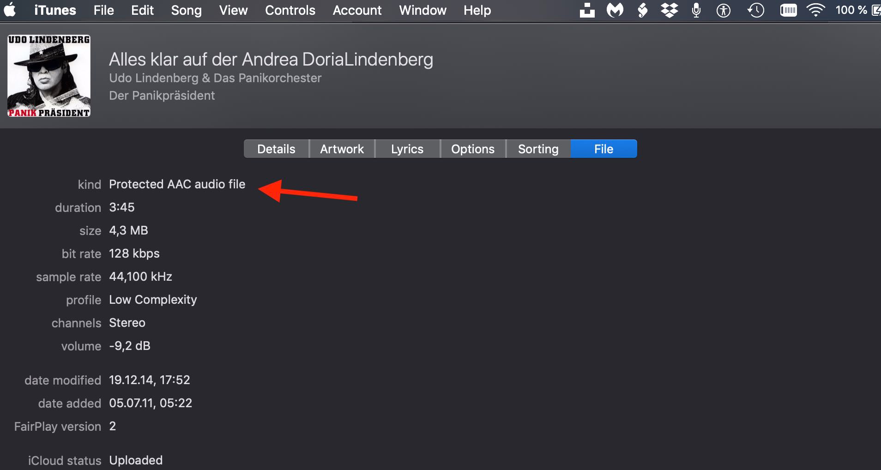This screenshot has width=881, height=470.
Task: Open the Time Machine menu bar icon
Action: 755,10
